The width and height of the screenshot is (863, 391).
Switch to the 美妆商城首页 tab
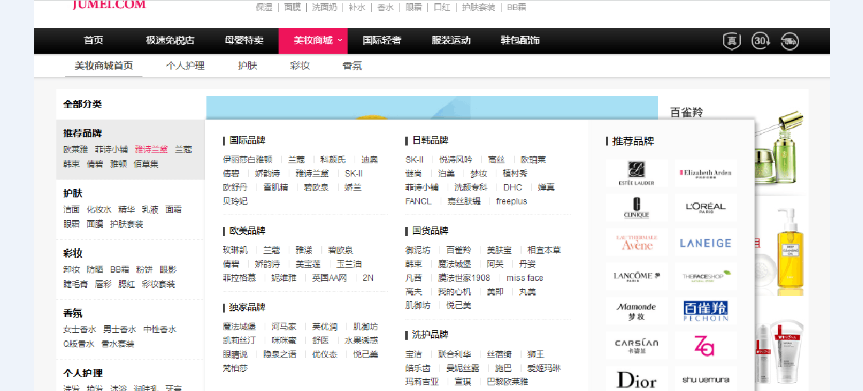tap(104, 65)
